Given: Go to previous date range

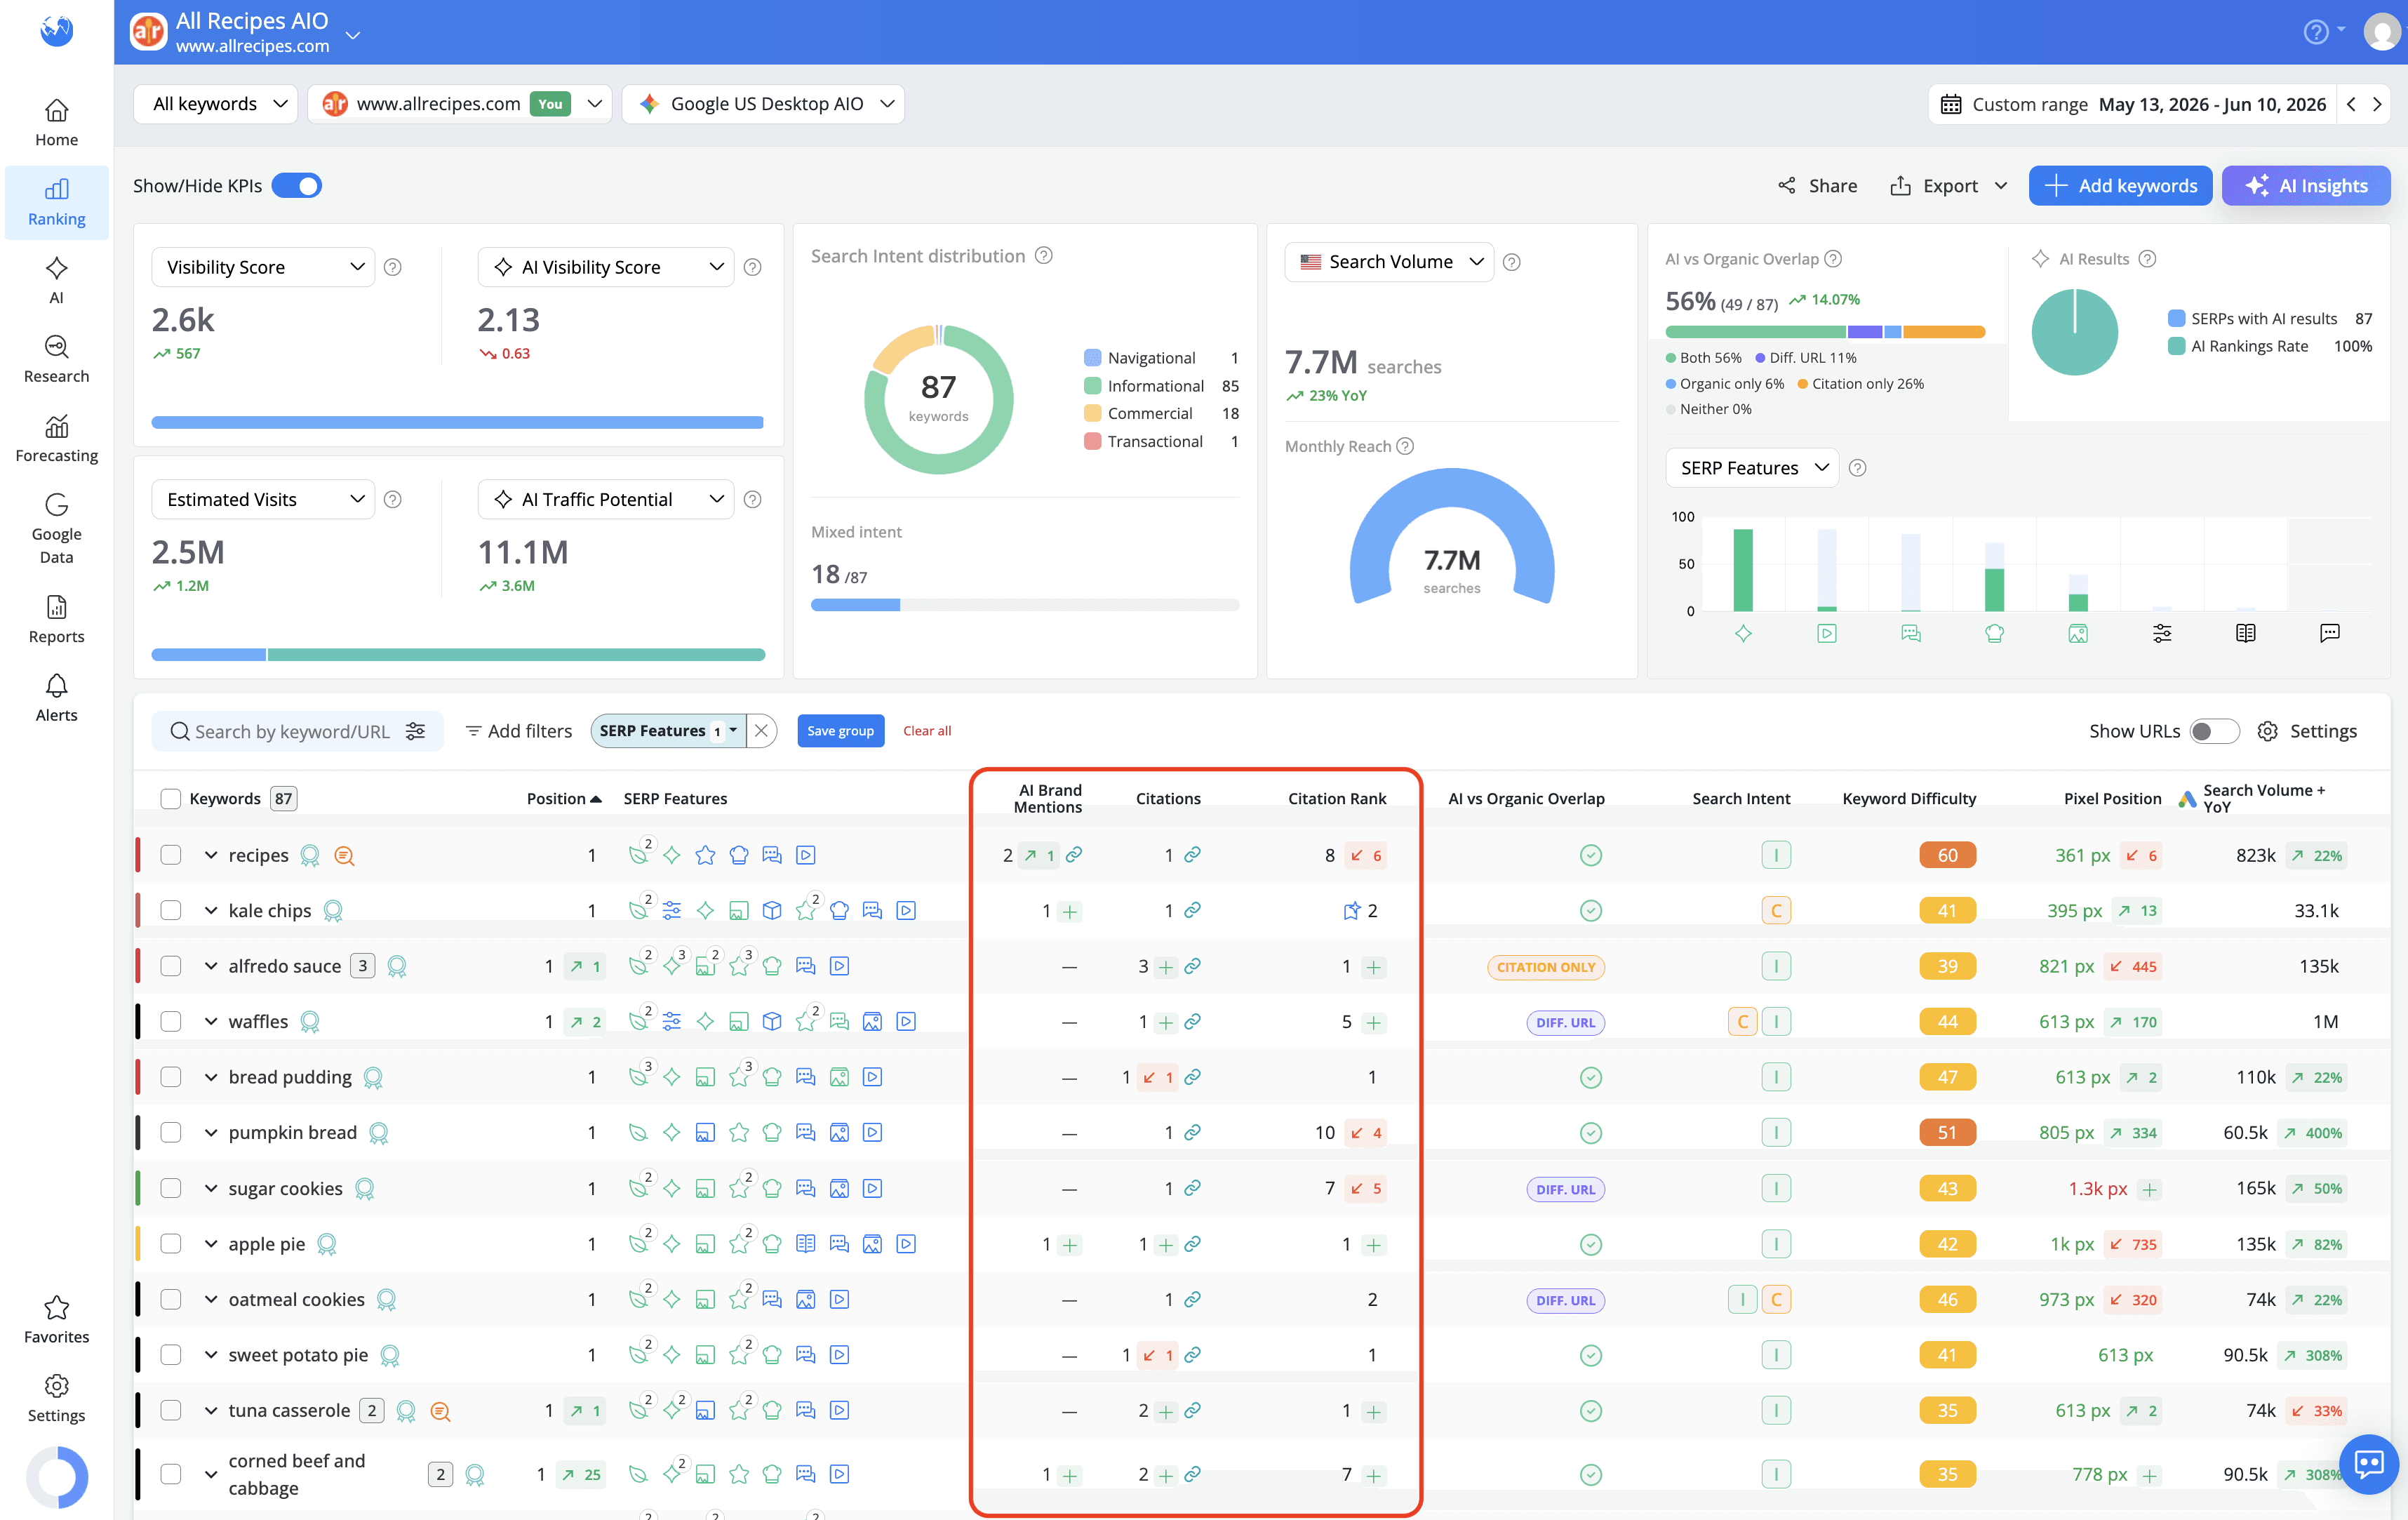Looking at the screenshot, I should [2351, 104].
